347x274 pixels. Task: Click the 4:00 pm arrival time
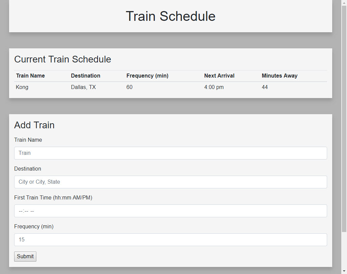(214, 87)
